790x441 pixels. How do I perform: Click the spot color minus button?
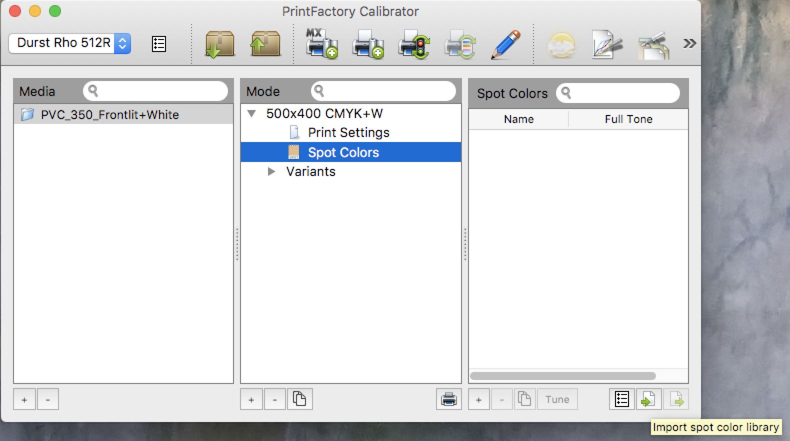tap(502, 399)
